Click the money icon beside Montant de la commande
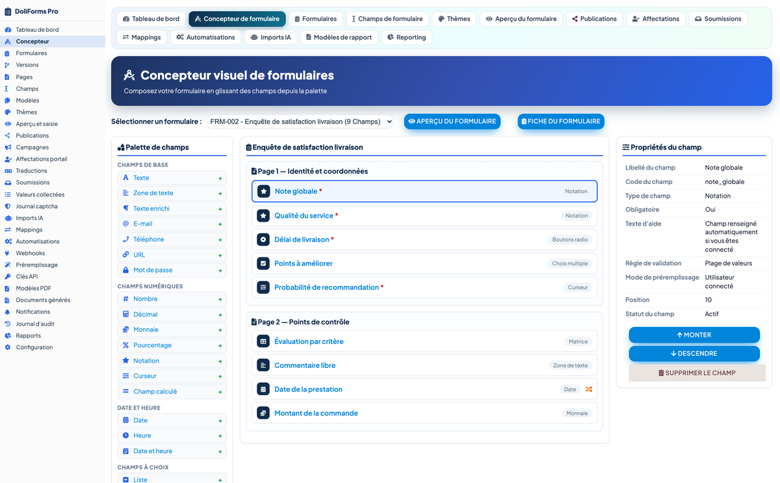This screenshot has height=483, width=780. pos(263,413)
